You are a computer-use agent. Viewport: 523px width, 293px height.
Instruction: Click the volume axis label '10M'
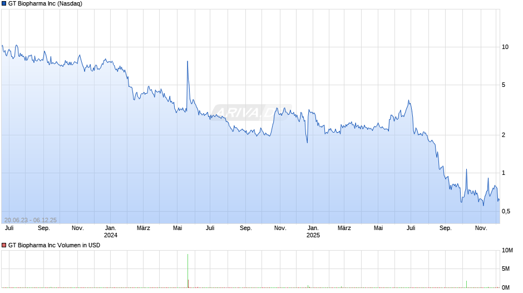507,251
